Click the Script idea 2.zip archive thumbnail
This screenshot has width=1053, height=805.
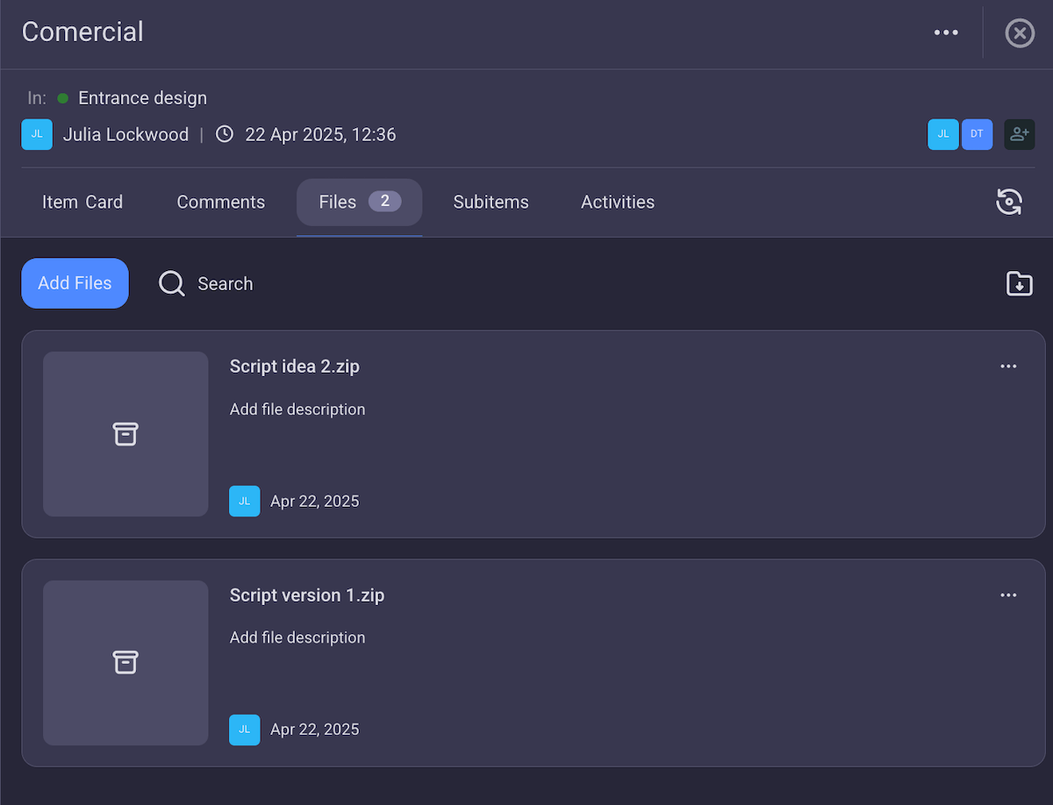point(125,434)
